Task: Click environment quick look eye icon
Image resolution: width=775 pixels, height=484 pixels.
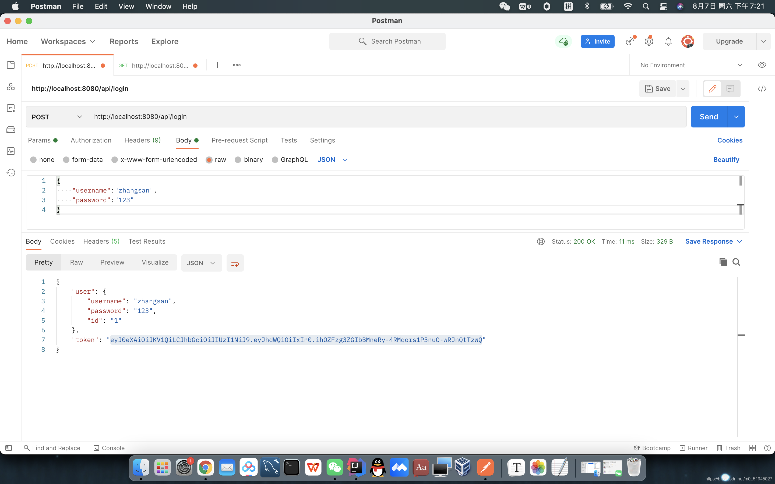Action: [762, 65]
